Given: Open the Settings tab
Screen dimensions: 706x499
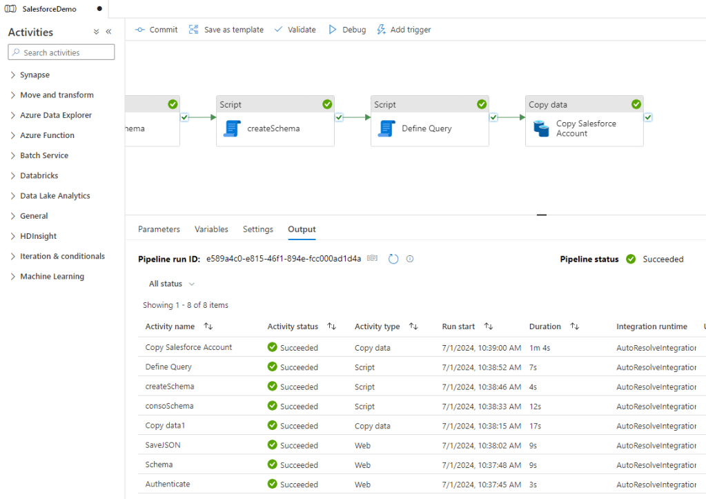Looking at the screenshot, I should [257, 229].
